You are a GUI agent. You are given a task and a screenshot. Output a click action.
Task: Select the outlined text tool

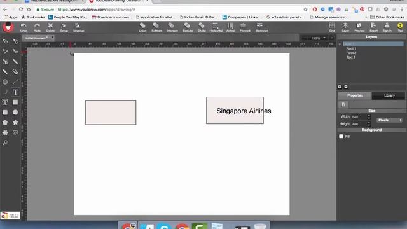click(x=5, y=102)
